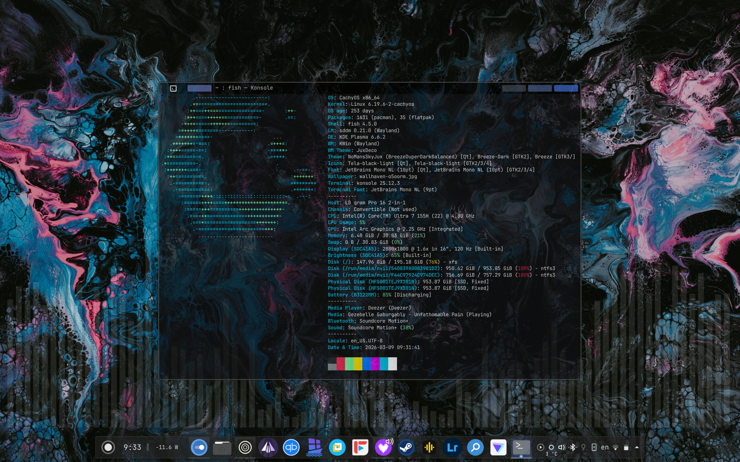Expand the hidden system tray arrow

coord(637,447)
